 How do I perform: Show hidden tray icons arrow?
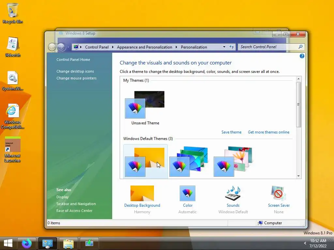point(305,243)
